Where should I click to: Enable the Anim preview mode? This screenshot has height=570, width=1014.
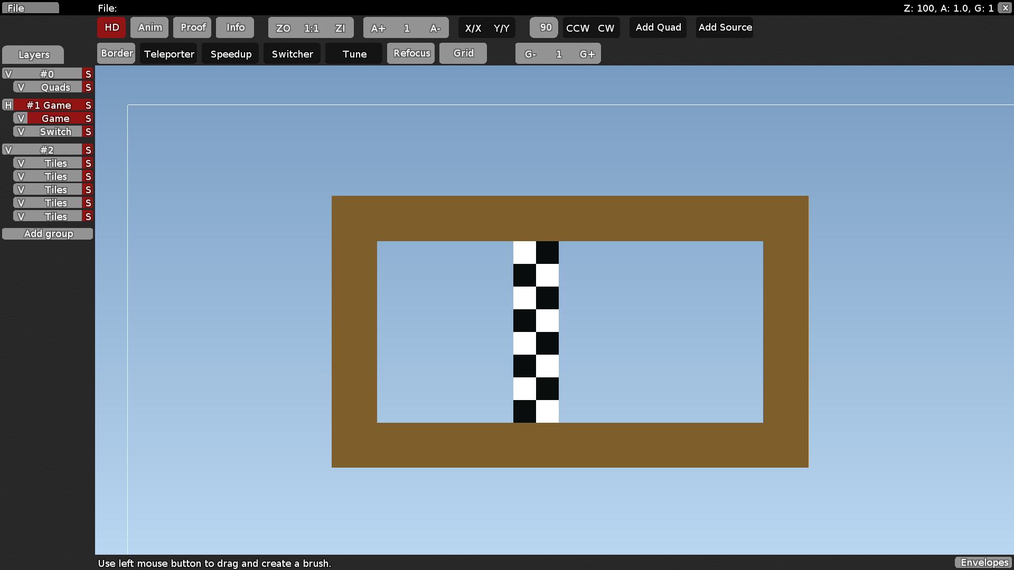tap(149, 27)
